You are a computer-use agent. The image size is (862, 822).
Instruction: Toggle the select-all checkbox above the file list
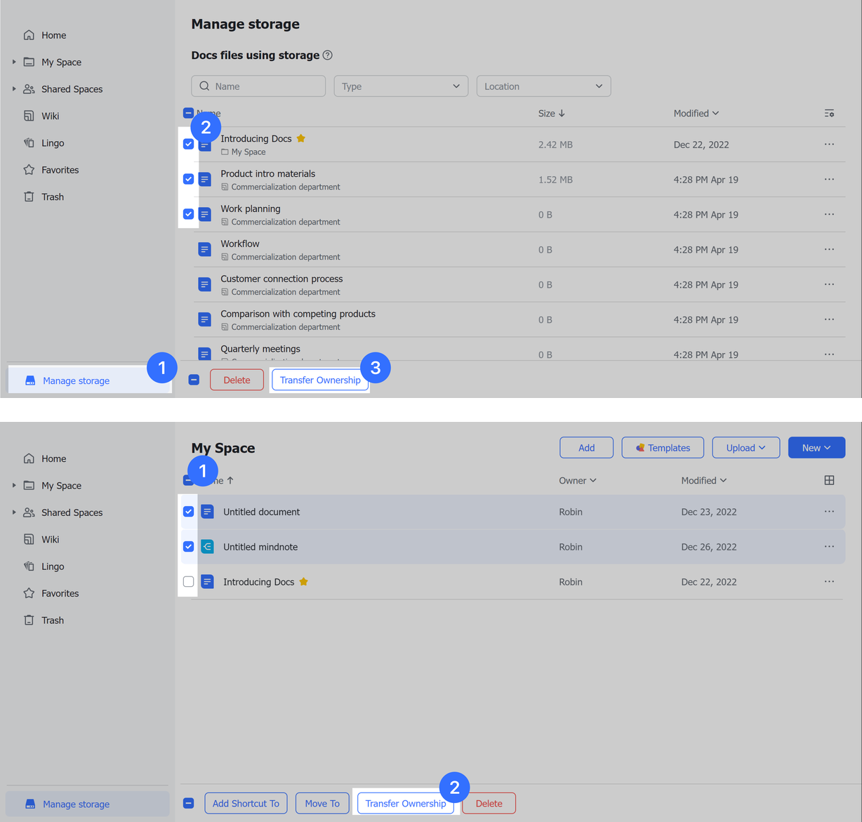click(188, 112)
